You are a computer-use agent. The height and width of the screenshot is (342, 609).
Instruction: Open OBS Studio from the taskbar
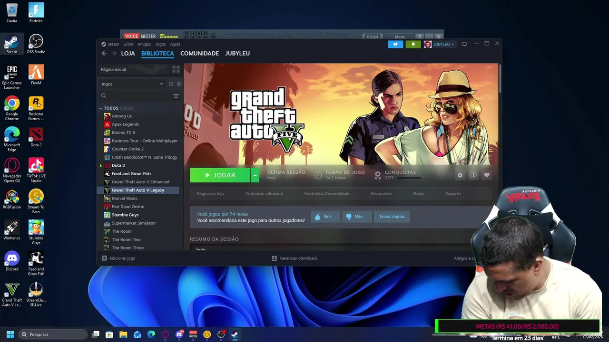(x=221, y=334)
